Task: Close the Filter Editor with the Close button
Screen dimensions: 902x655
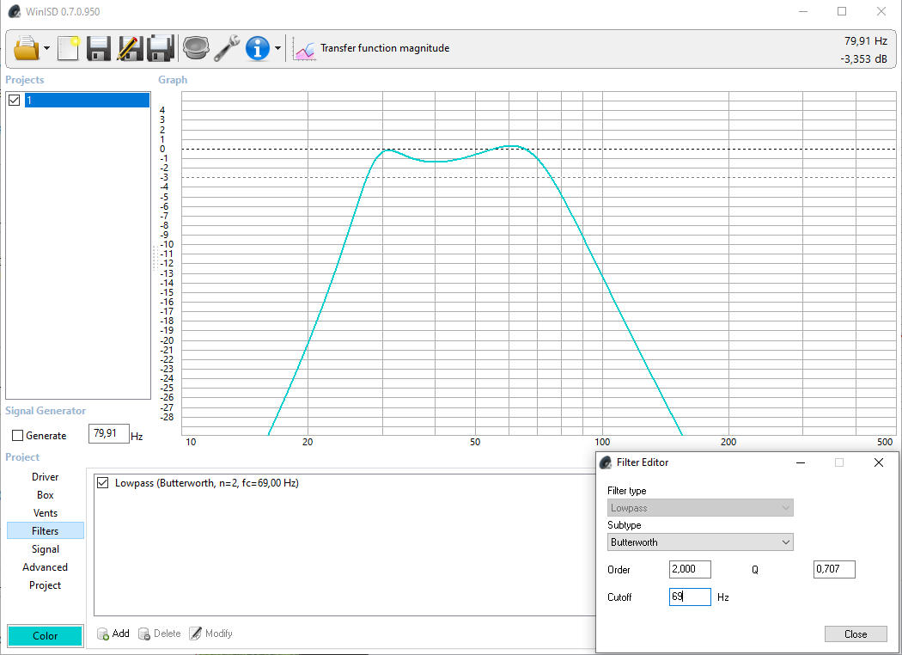Action: 855,634
